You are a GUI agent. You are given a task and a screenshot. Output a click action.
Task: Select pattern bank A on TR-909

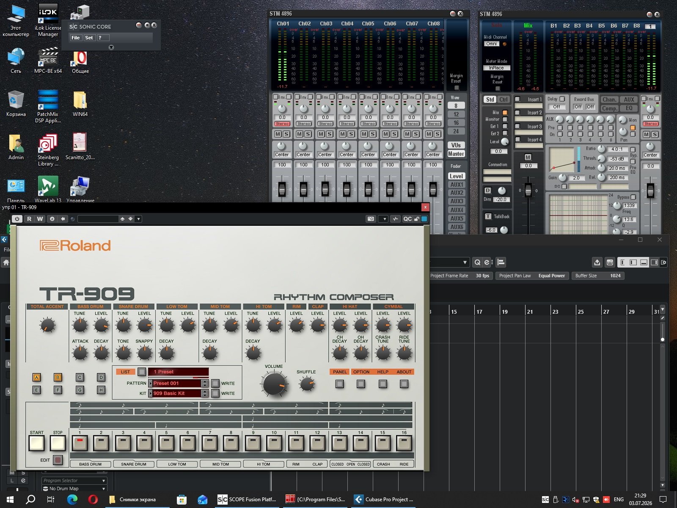pos(37,377)
